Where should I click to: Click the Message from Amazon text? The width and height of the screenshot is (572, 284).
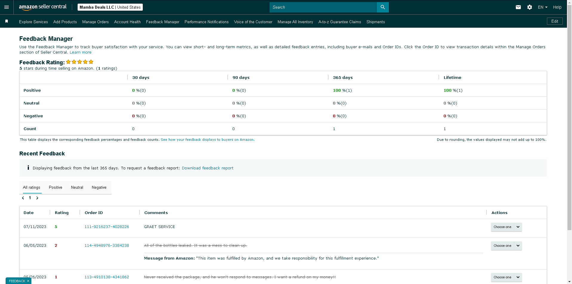coord(261,258)
